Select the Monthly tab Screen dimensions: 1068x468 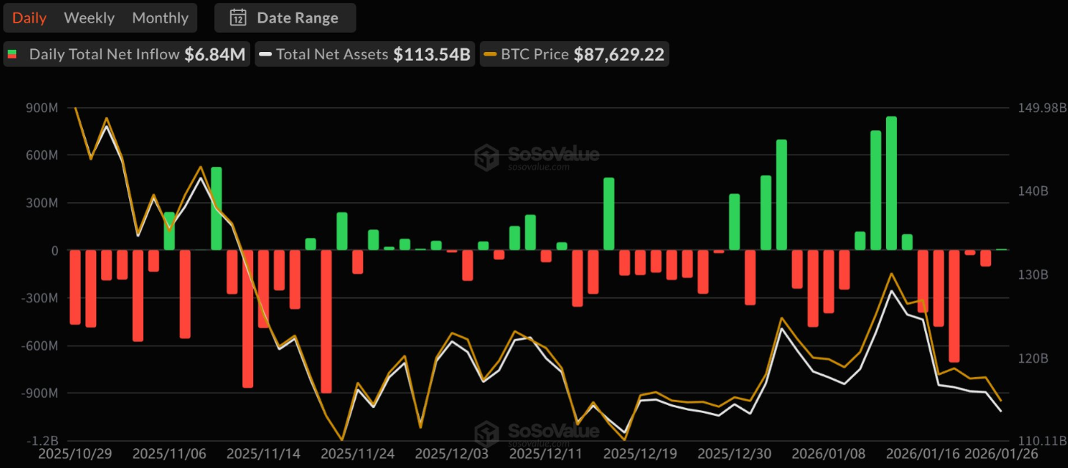point(160,18)
